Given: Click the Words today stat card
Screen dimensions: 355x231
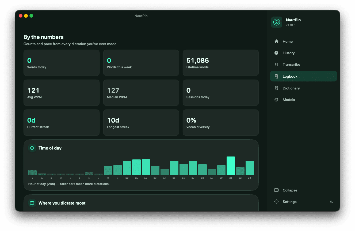Looking at the screenshot, I should point(62,63).
